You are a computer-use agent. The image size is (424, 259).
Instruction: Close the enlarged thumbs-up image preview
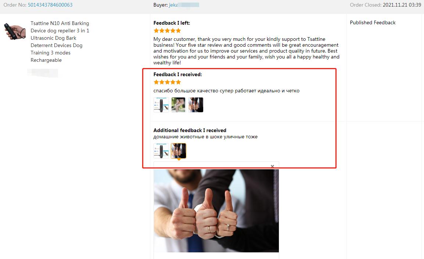click(272, 166)
